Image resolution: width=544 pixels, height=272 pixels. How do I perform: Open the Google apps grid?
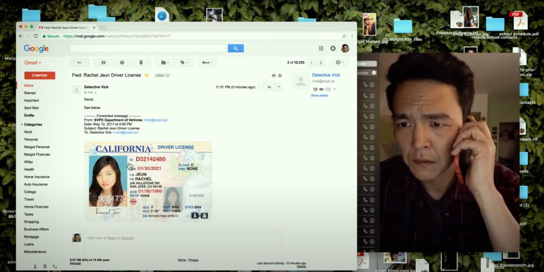click(321, 48)
